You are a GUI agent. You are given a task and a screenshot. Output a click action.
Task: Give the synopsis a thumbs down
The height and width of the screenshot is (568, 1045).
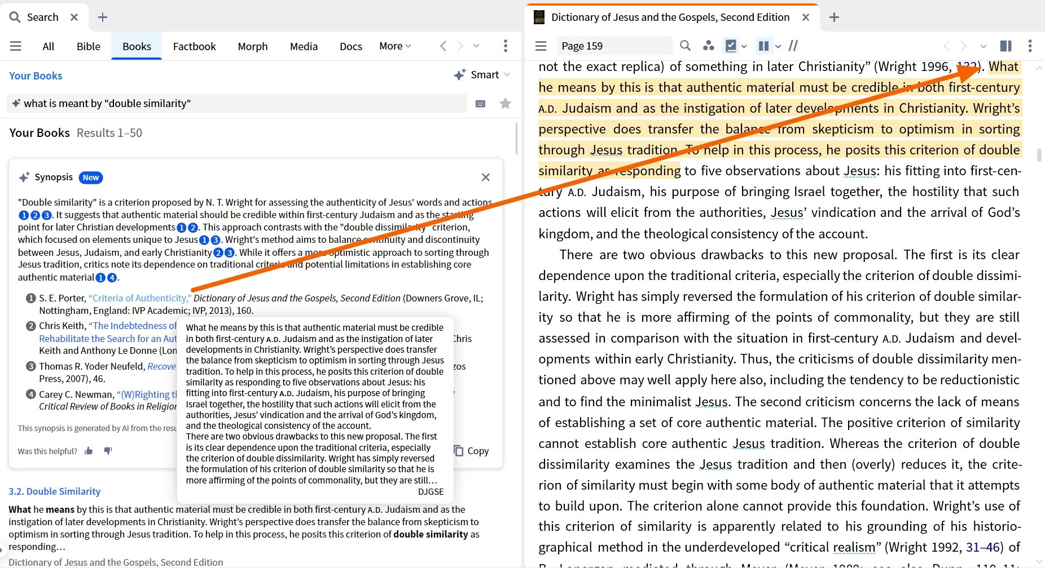click(x=108, y=451)
